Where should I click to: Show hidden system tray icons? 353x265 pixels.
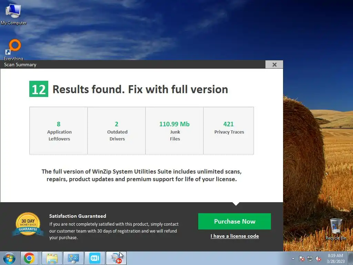293,258
